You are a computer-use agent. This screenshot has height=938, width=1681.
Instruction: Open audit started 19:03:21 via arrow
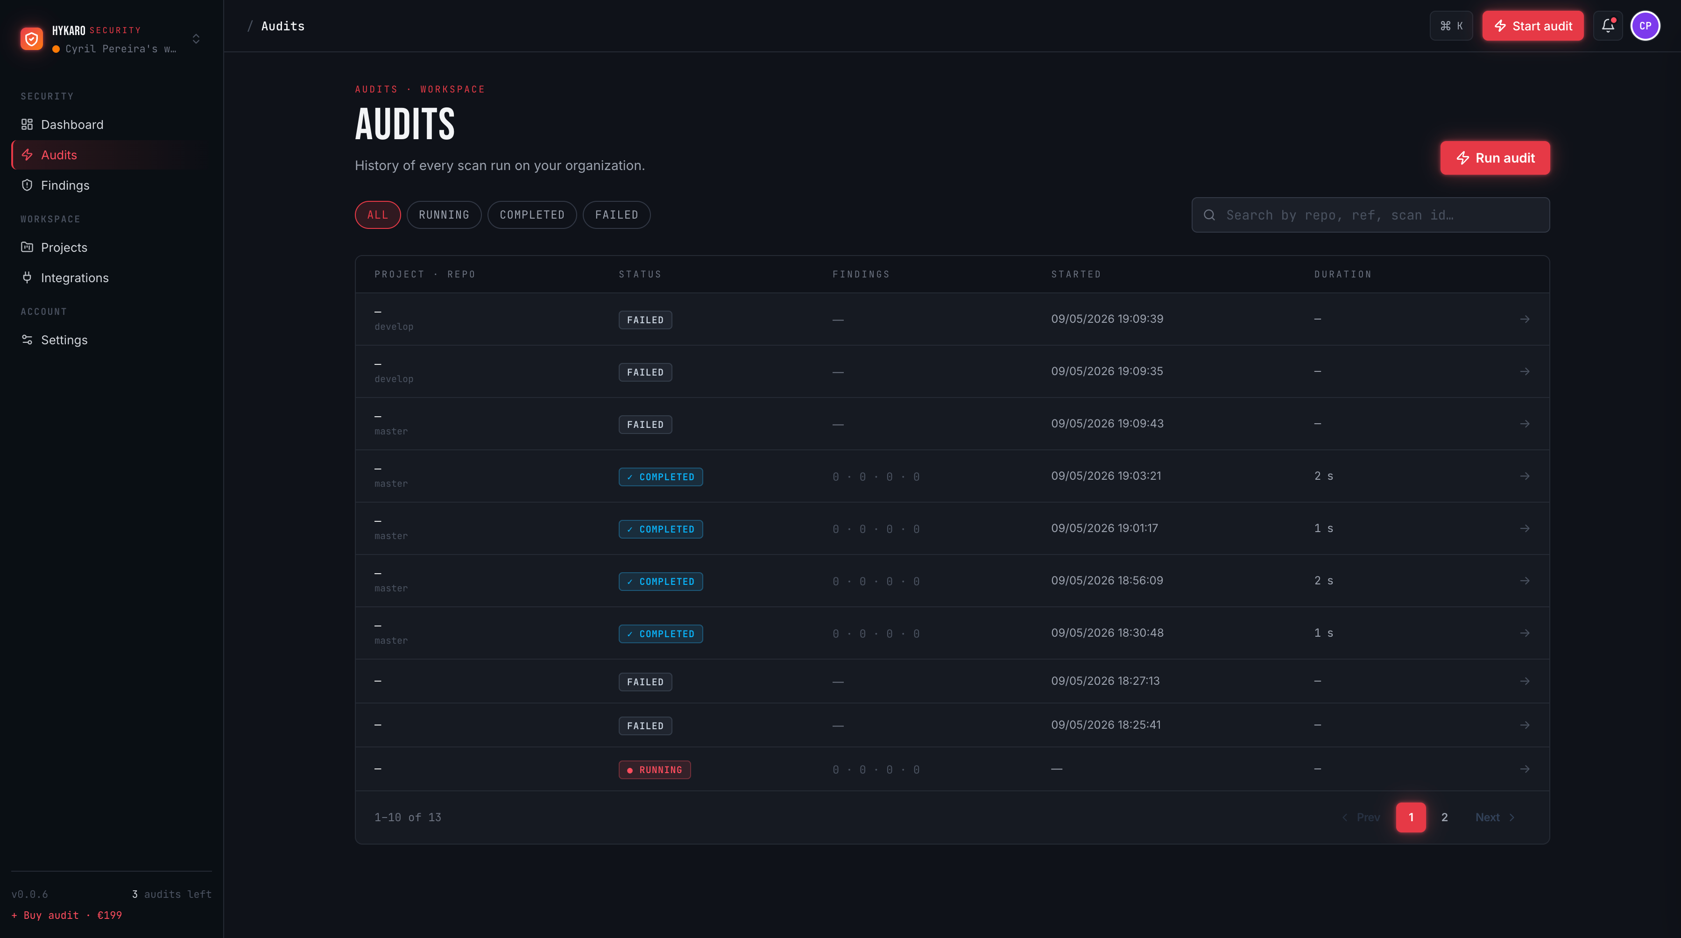tap(1525, 476)
